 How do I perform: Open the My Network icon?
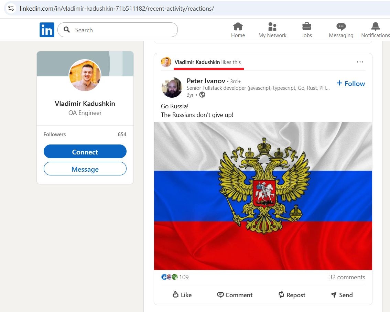pyautogui.click(x=272, y=26)
